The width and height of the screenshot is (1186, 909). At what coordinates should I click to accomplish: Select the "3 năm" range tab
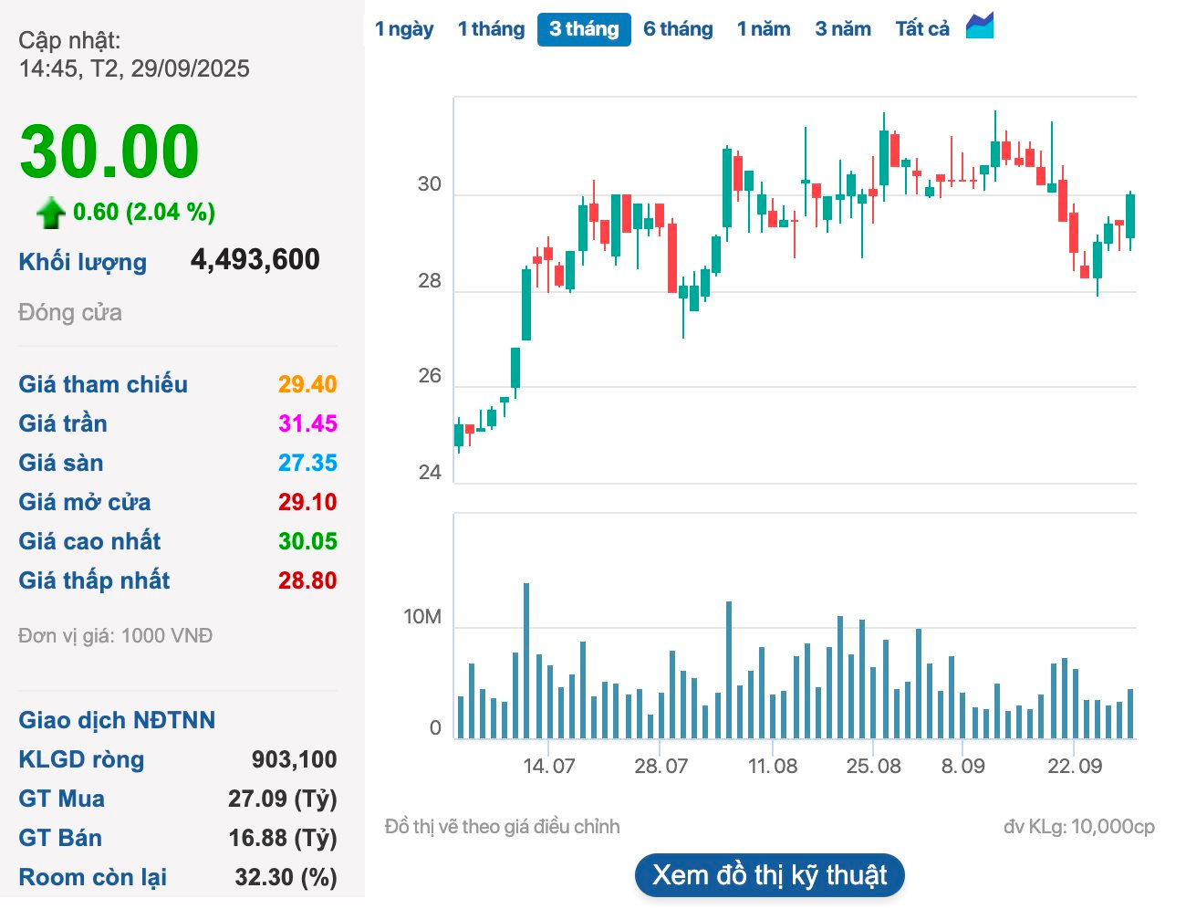tap(842, 28)
